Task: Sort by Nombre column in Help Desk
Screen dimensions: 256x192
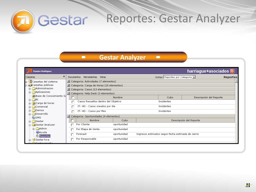Action: tap(118, 97)
